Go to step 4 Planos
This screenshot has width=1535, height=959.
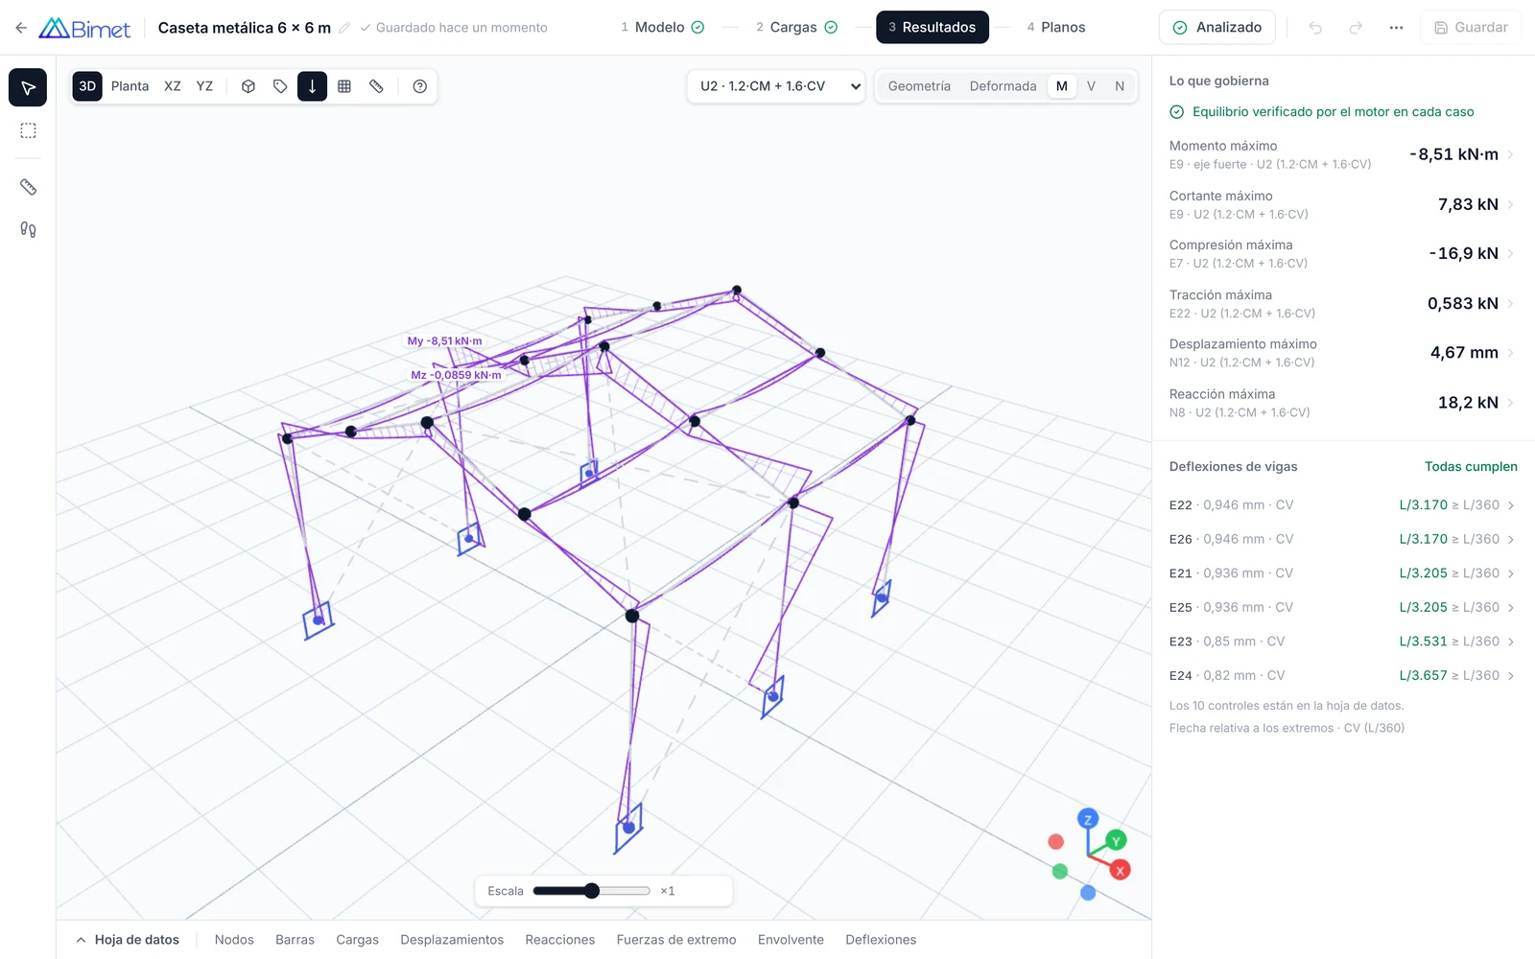pos(1055,28)
